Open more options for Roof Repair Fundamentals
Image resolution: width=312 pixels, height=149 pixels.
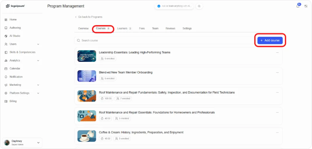(x=277, y=92)
